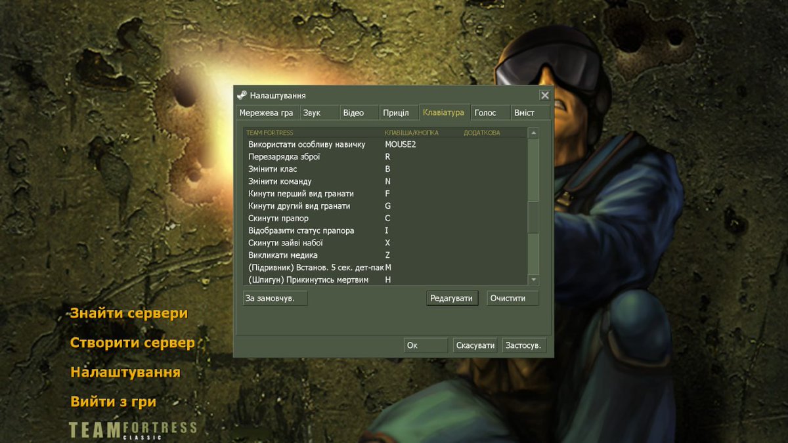The image size is (788, 443).
Task: Click the MOUSE2 key binding cell
Action: point(401,144)
